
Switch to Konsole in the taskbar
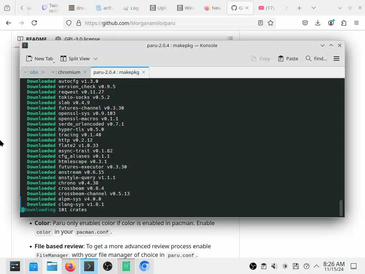point(89,266)
